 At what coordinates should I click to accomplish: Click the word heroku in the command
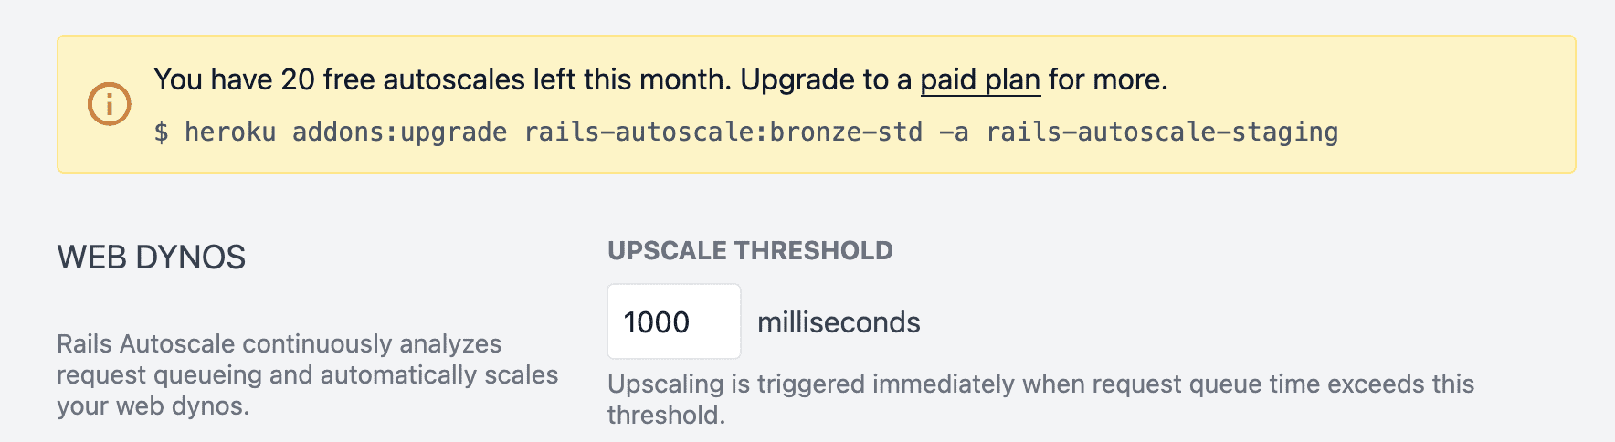pos(230,132)
